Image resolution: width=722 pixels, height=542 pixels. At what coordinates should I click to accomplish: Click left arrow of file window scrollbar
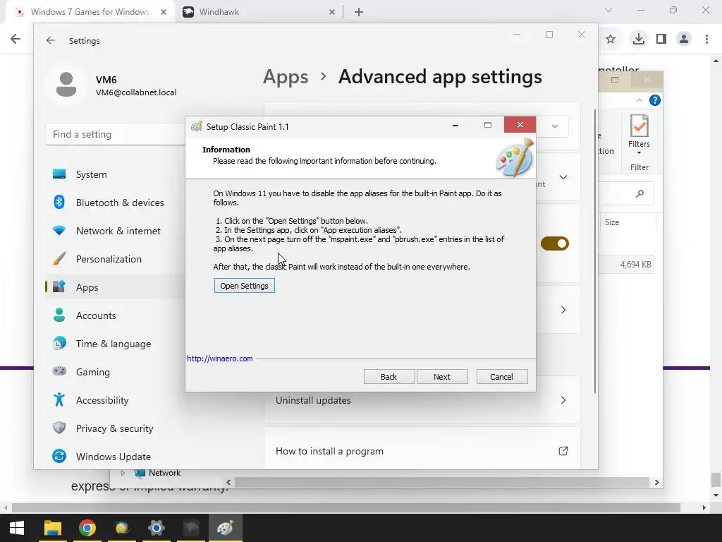(229, 482)
